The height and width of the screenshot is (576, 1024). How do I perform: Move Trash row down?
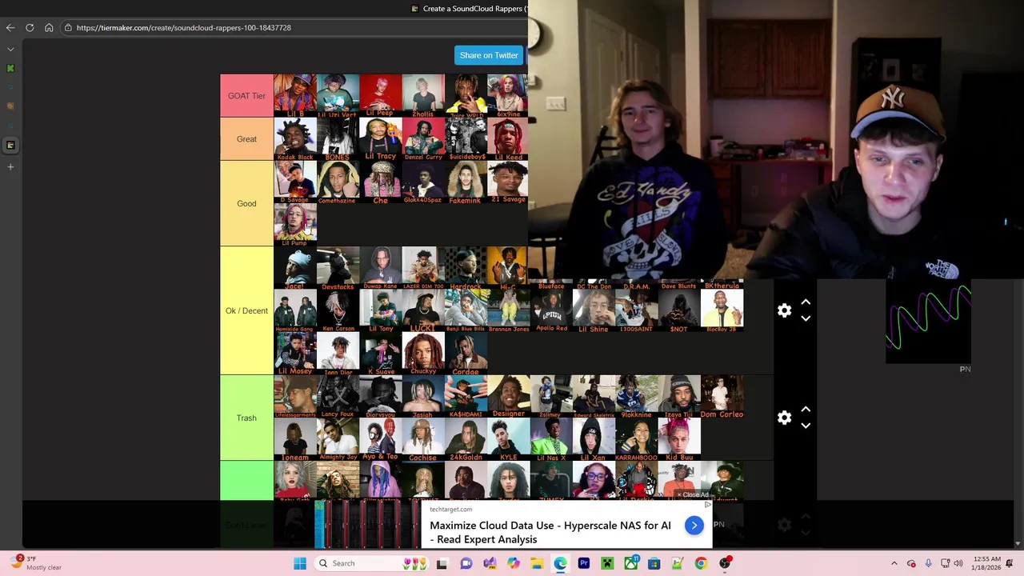coord(806,426)
